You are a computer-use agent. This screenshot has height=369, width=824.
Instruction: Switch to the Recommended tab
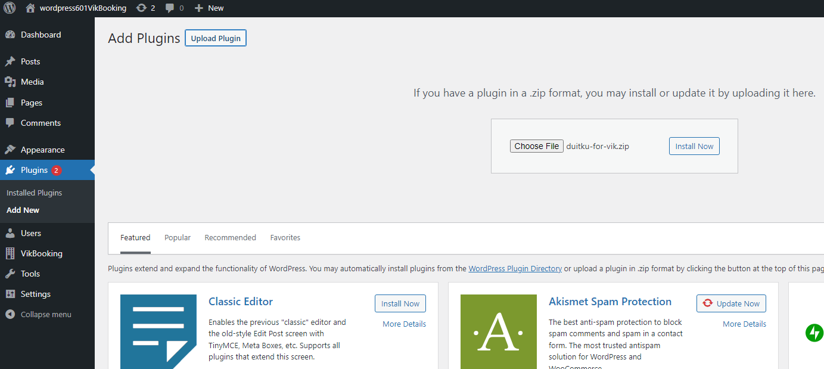pos(230,237)
